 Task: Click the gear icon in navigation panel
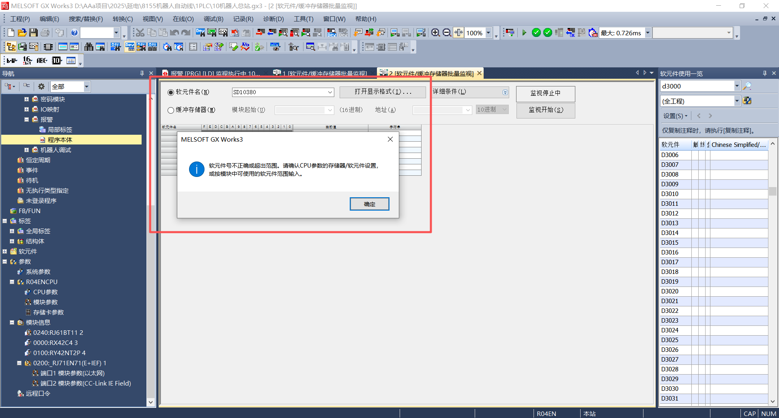tap(41, 86)
